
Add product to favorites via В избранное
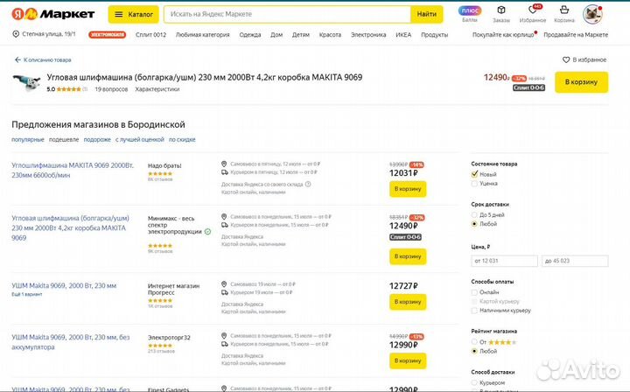click(x=584, y=59)
